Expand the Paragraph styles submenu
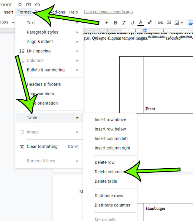Screen dimensions: 193x221 pyautogui.click(x=49, y=32)
